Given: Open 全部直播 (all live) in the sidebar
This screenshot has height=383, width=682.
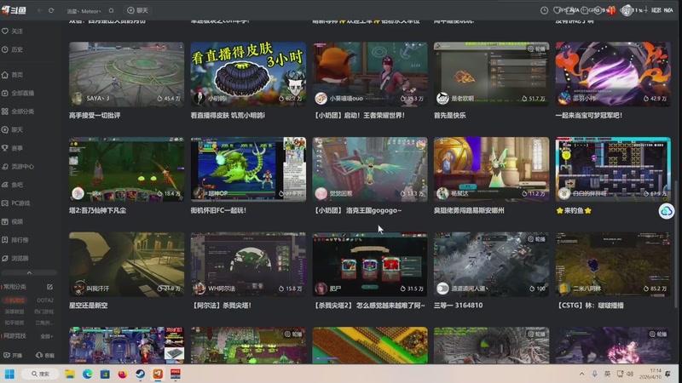Looking at the screenshot, I should [x=18, y=93].
